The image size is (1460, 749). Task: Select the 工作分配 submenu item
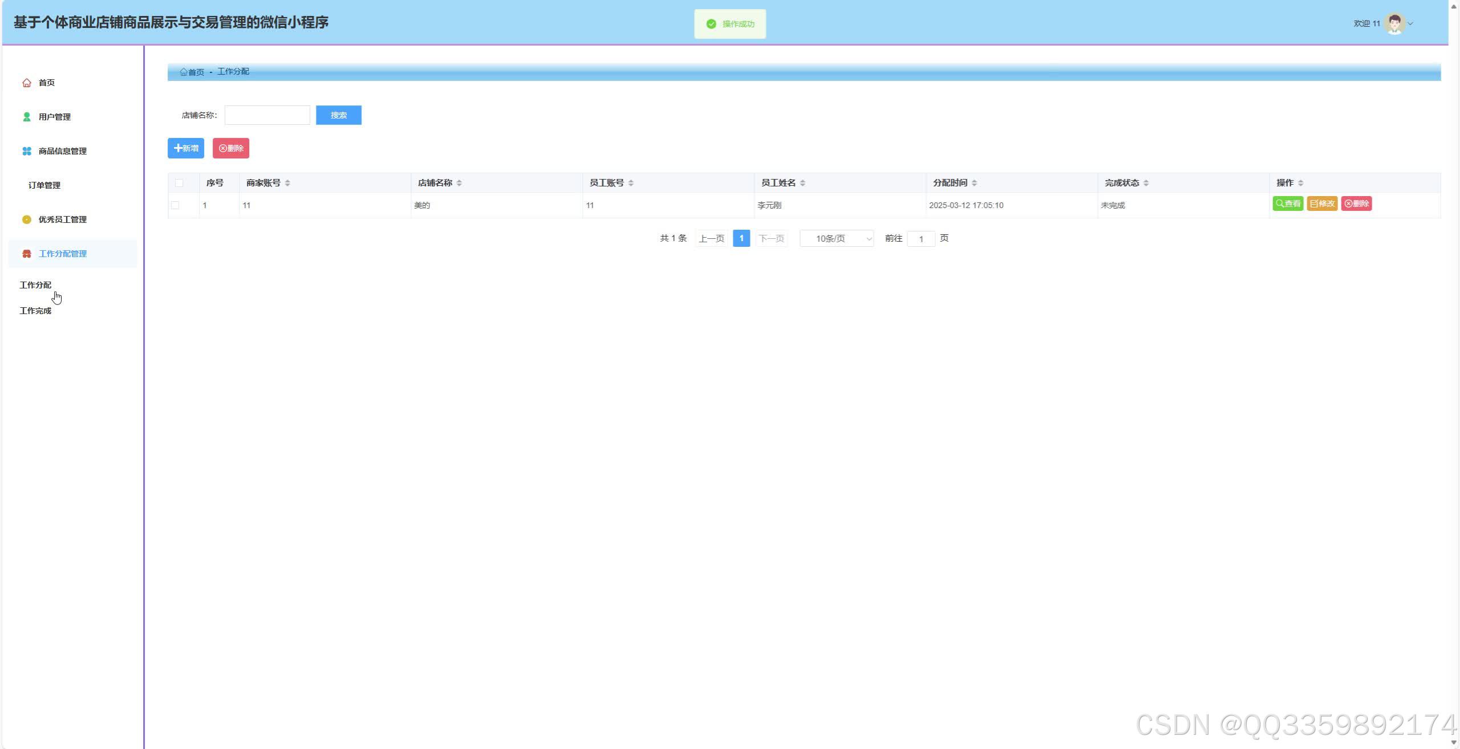coord(35,285)
